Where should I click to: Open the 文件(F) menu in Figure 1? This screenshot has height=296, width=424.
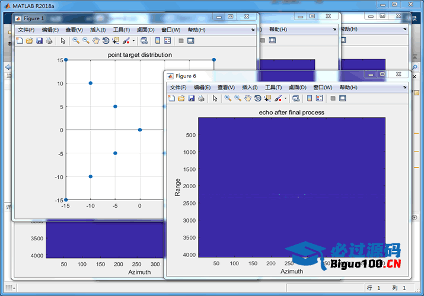click(x=26, y=30)
